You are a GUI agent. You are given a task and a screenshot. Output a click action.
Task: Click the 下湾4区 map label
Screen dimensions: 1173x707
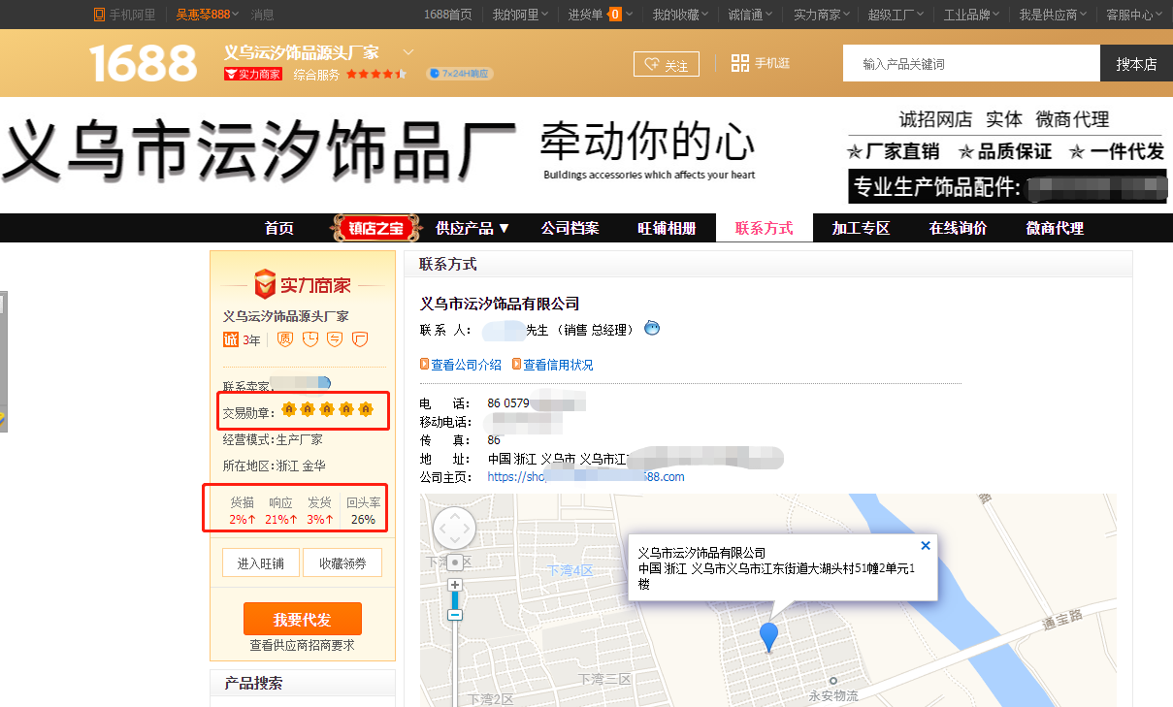pyautogui.click(x=569, y=570)
